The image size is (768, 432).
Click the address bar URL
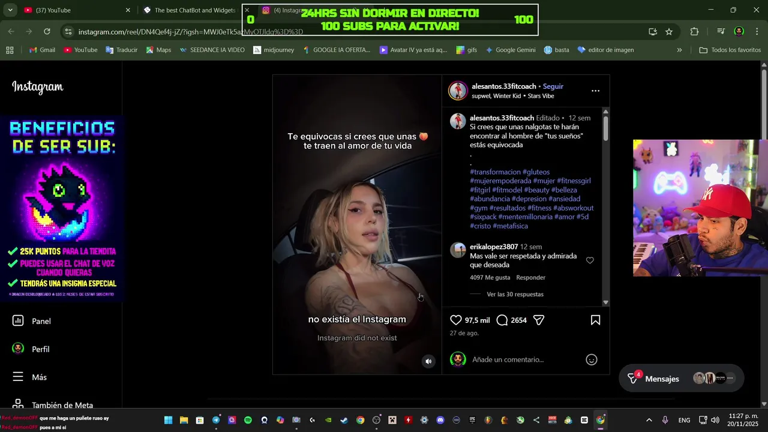(190, 32)
